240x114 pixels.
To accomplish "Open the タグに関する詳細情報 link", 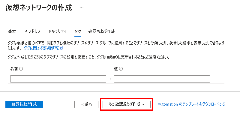I will pos(41,48).
